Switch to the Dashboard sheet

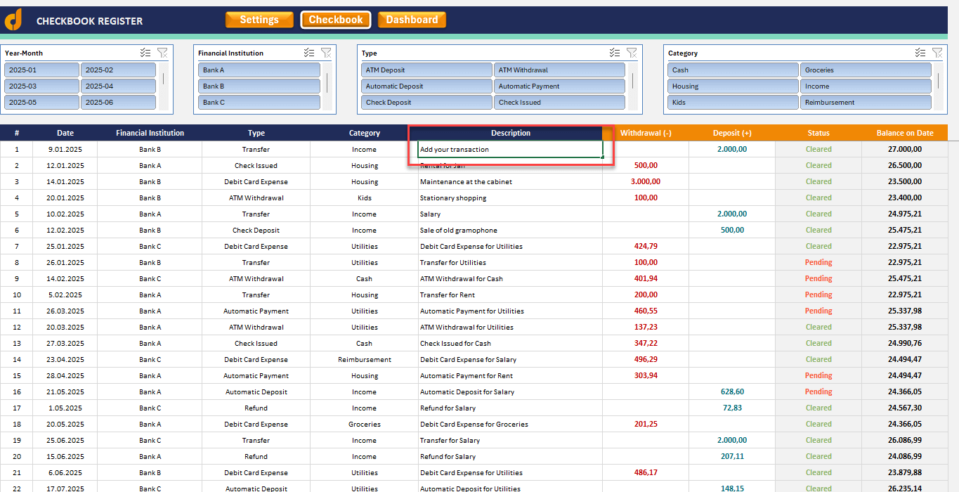tap(412, 20)
